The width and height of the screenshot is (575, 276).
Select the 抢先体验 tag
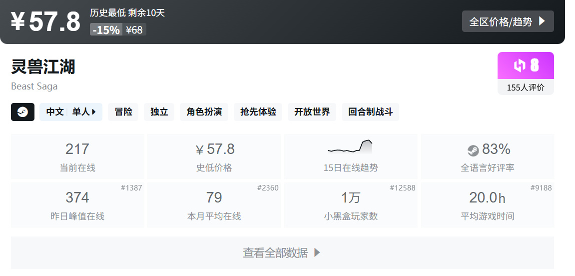[258, 112]
